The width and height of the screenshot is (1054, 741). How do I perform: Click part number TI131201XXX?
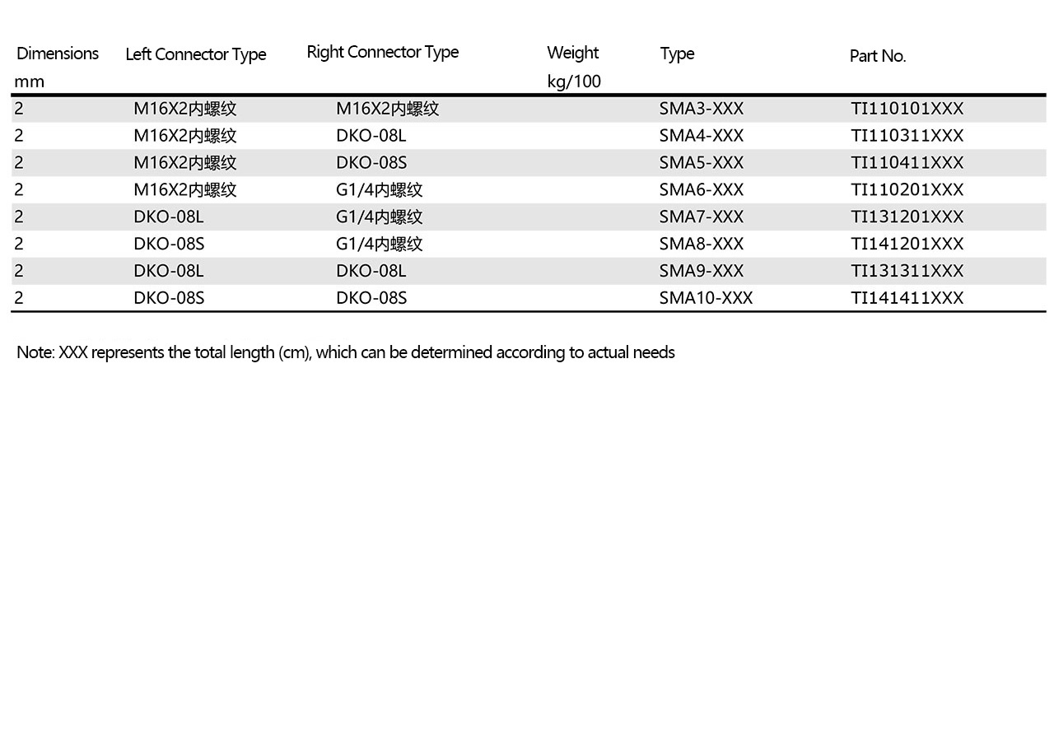click(907, 217)
